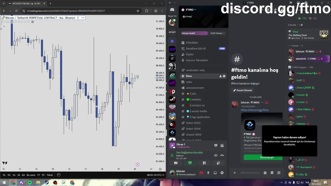Screen dimensions: 331x186
Task: Open the go-to-date calendar icon on the chart
Action: tap(58, 175)
